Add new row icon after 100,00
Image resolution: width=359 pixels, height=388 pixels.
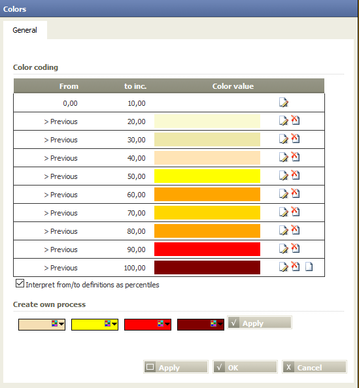point(309,267)
